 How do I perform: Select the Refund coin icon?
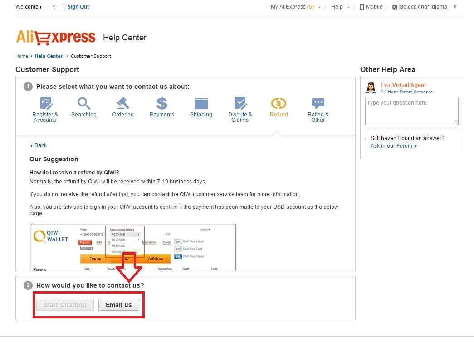point(279,104)
